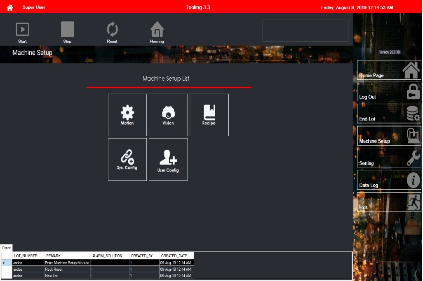Click the info icon beside Data Log
This screenshot has height=281, width=423.
pos(413,180)
